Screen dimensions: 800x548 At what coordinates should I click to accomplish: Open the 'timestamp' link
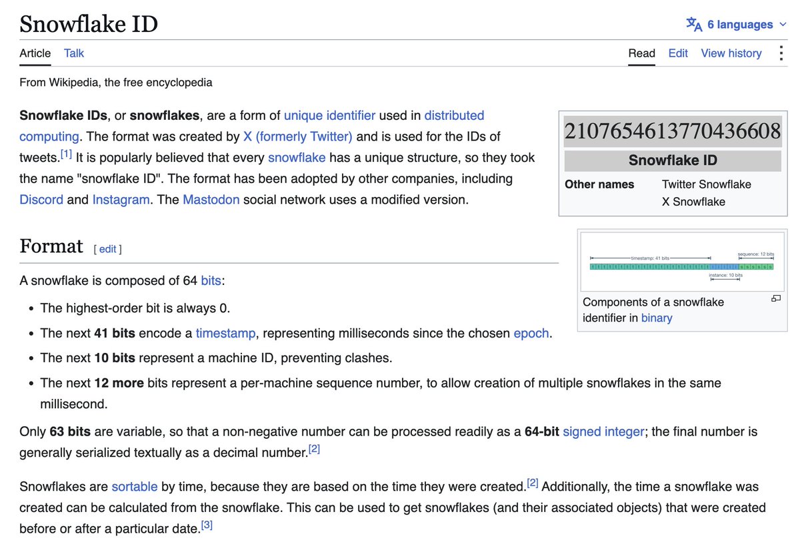pyautogui.click(x=225, y=333)
